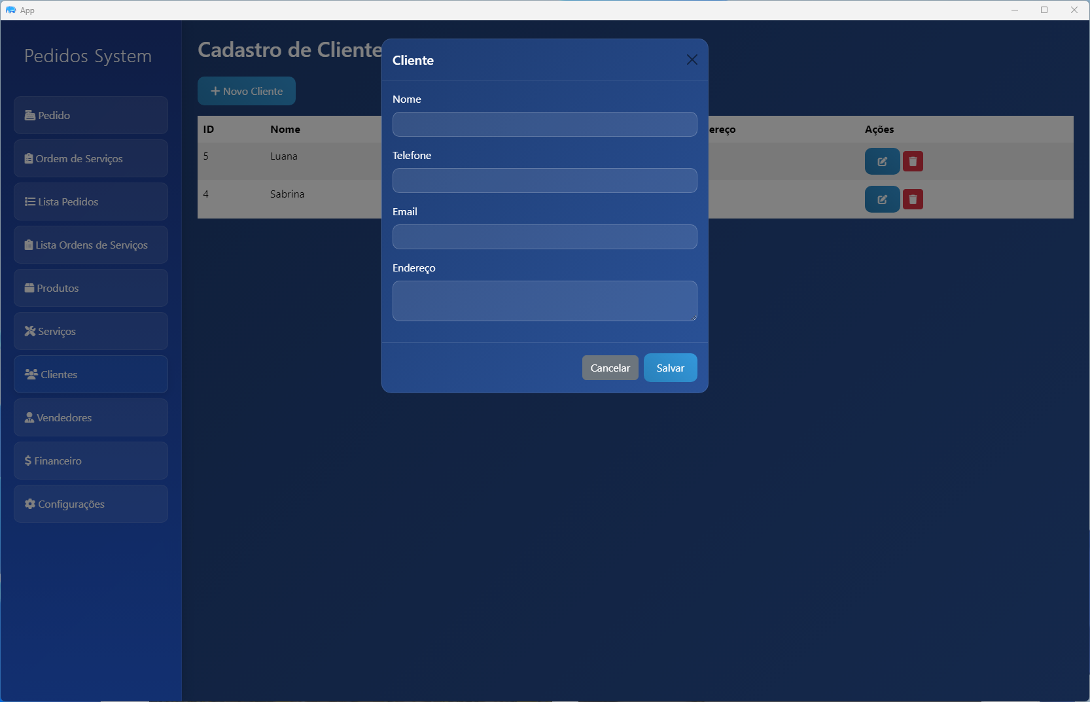Screen dimensions: 1090x702
Task: Open Serviços in the sidebar
Action: [91, 331]
